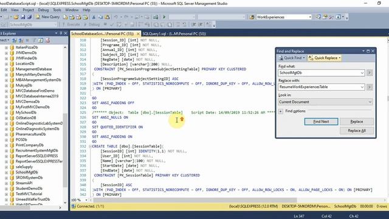Viewport: 389px width, 219px height.
Task: Expand the Find options section
Action: (281, 111)
